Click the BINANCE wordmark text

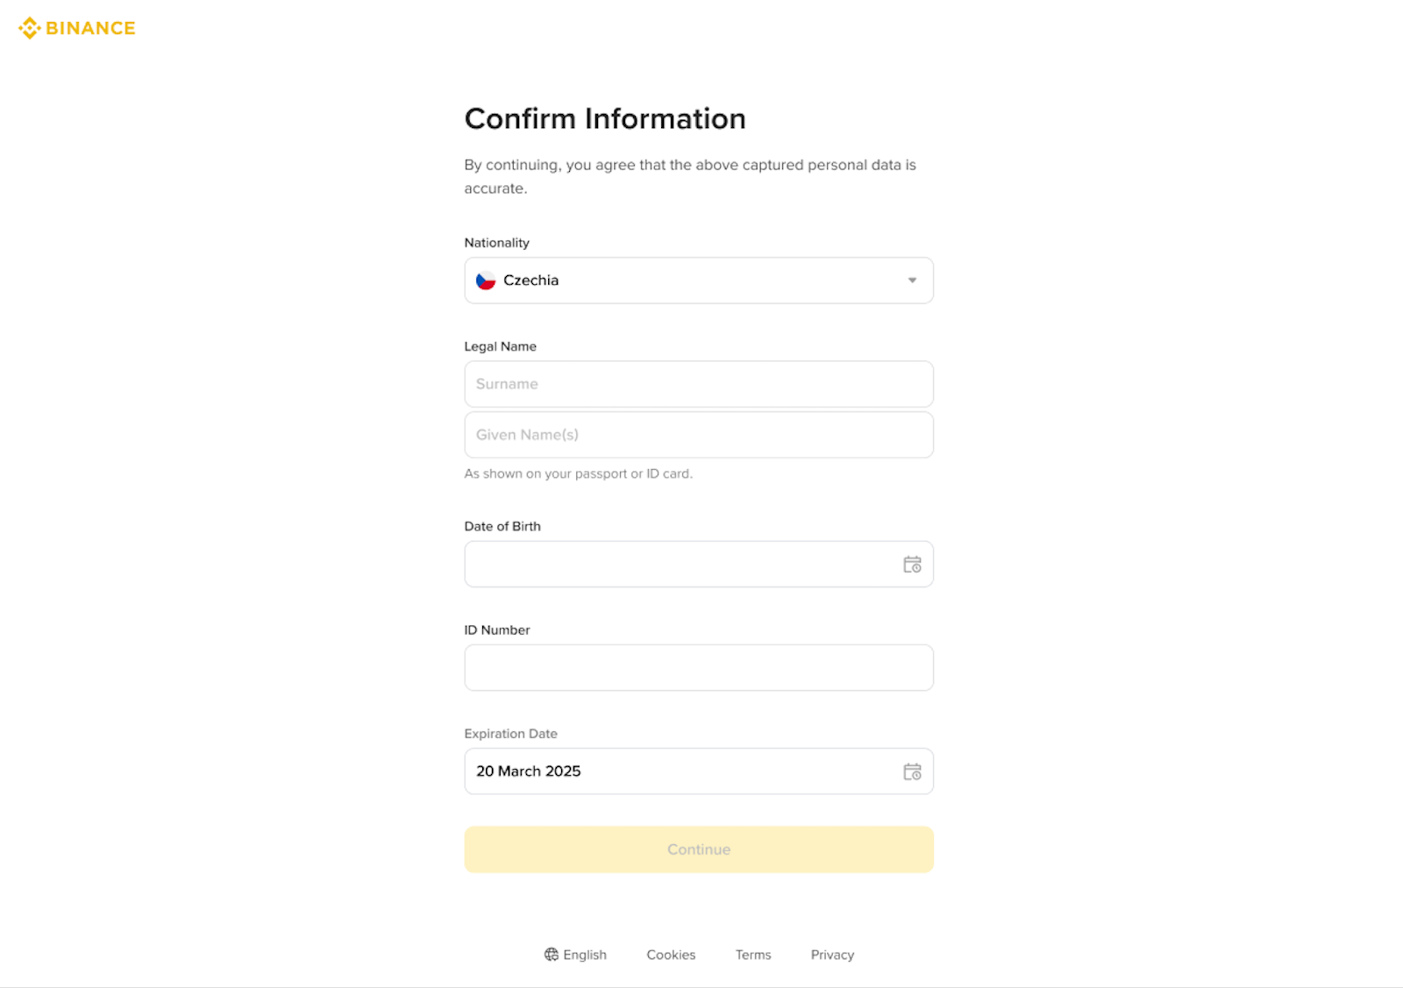[x=90, y=28]
